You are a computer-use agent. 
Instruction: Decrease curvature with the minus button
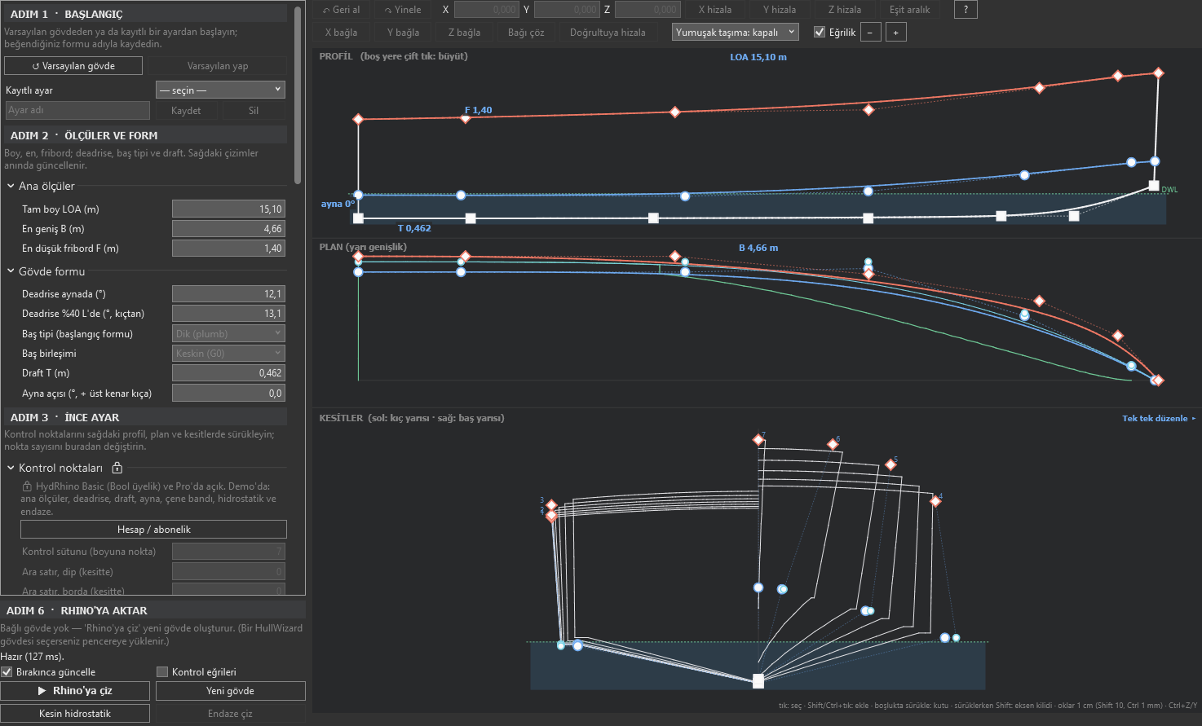click(870, 33)
